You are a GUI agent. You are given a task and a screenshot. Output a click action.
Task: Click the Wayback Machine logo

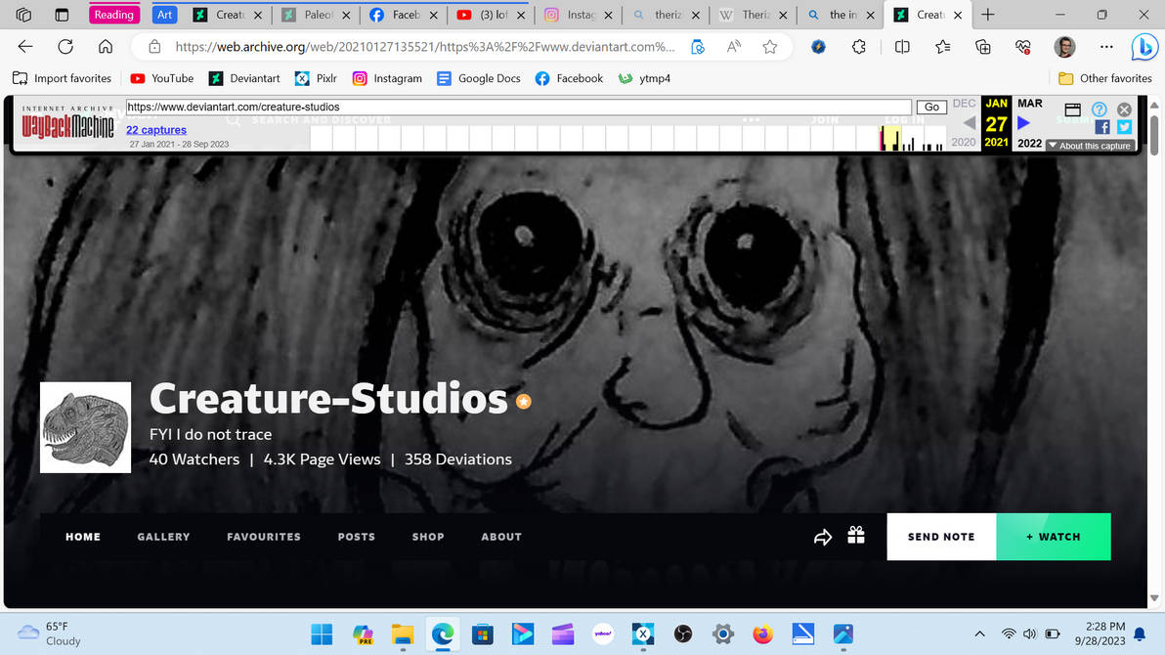(x=66, y=125)
